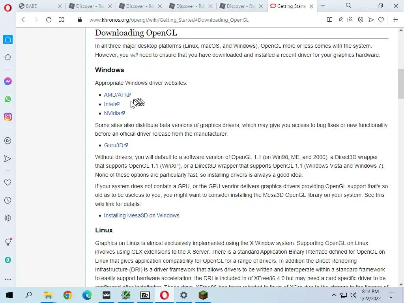This screenshot has height=303, width=404.
Task: Open the notification center icon
Action: coord(391,295)
